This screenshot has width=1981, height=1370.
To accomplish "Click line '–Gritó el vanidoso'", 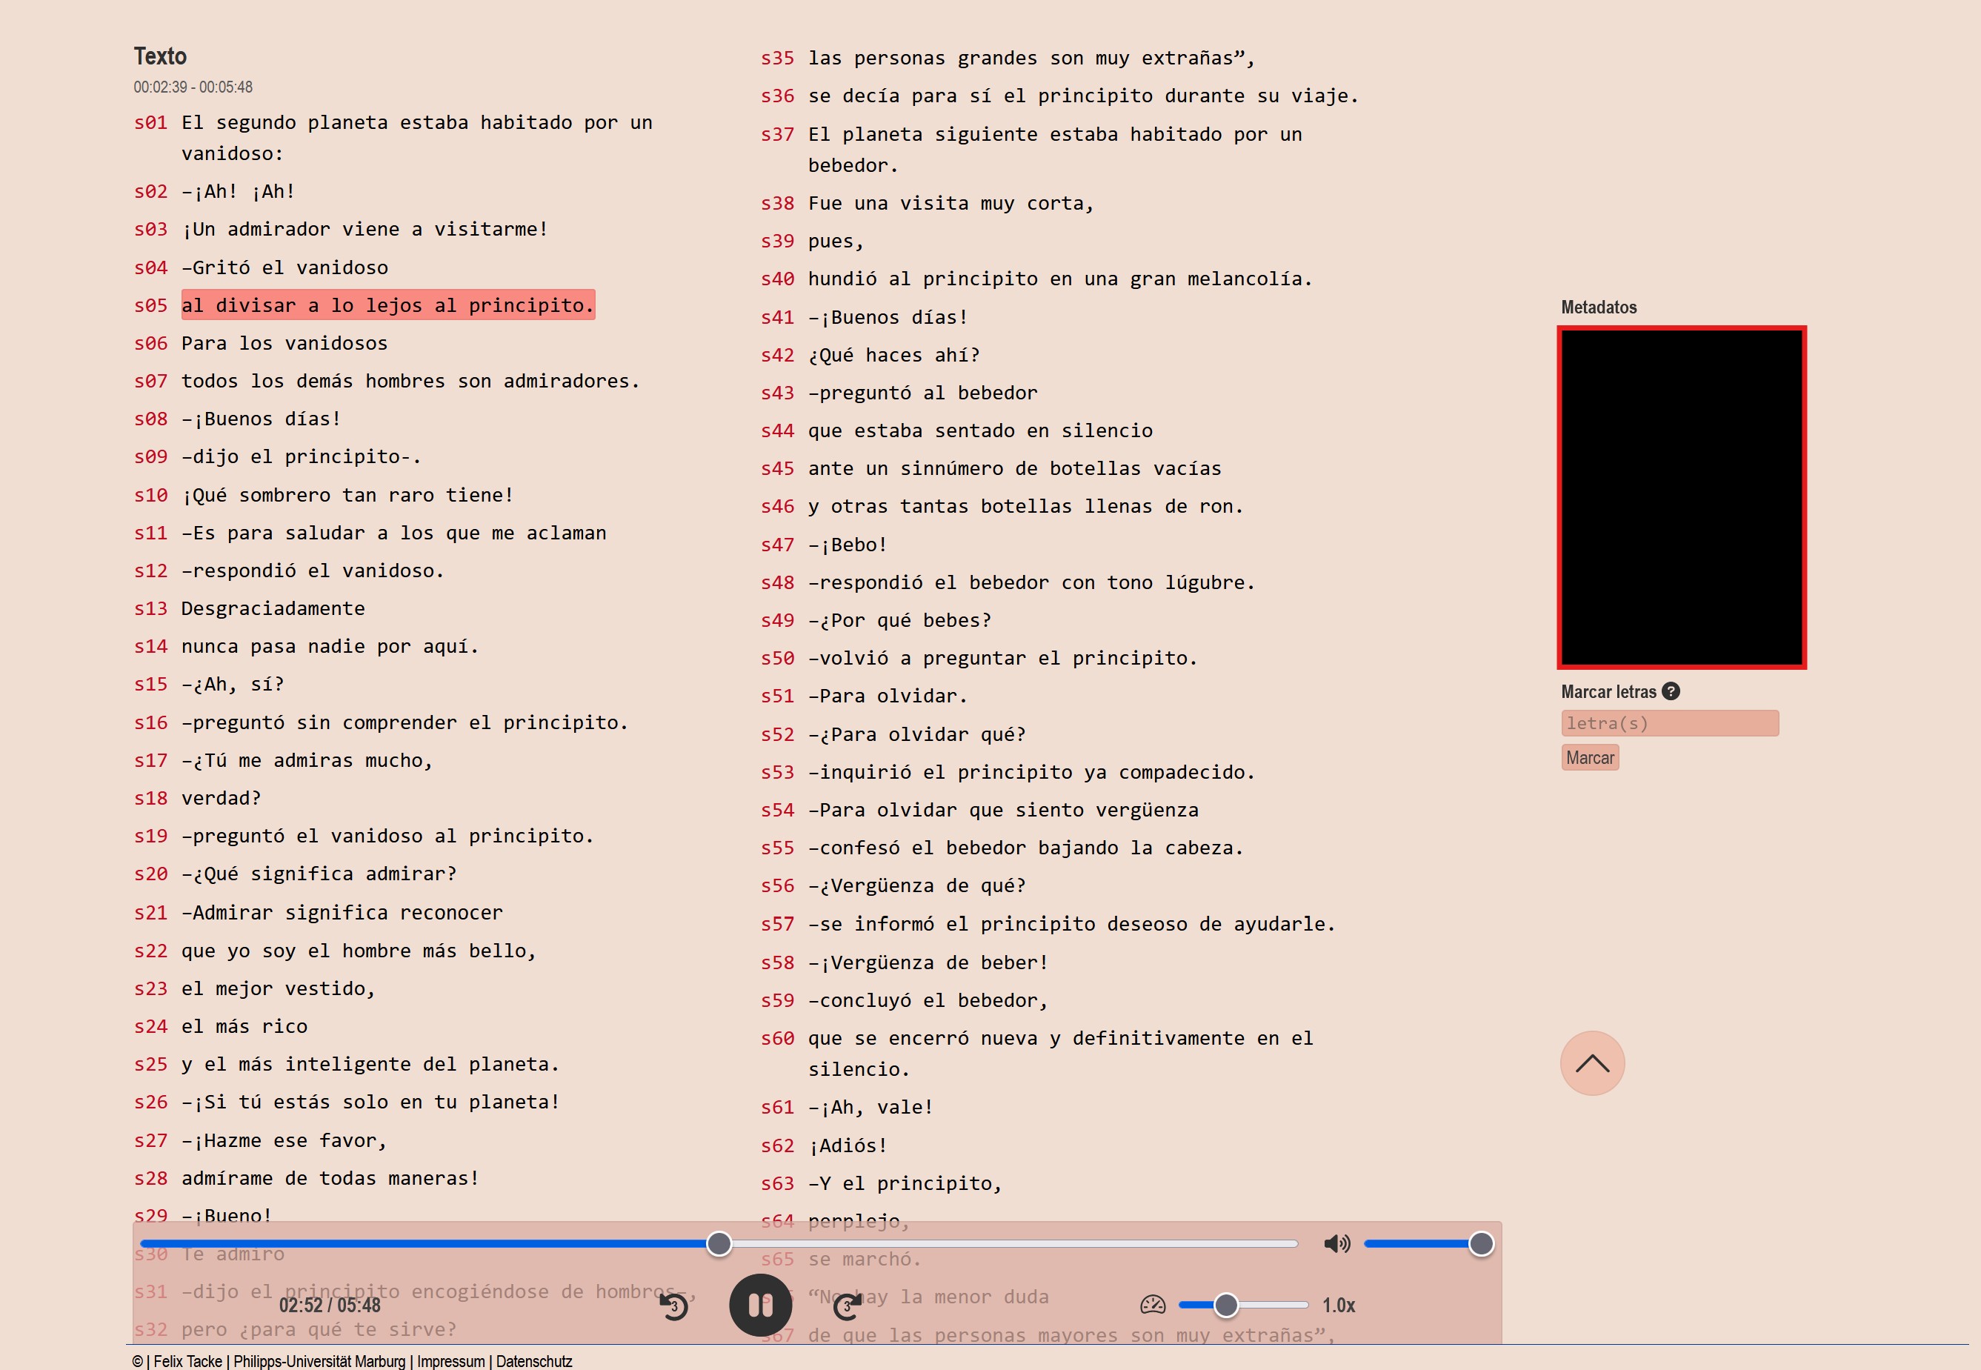I will click(x=285, y=267).
